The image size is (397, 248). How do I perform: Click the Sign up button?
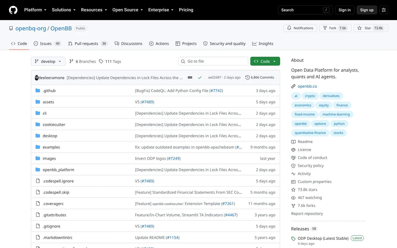click(x=367, y=10)
